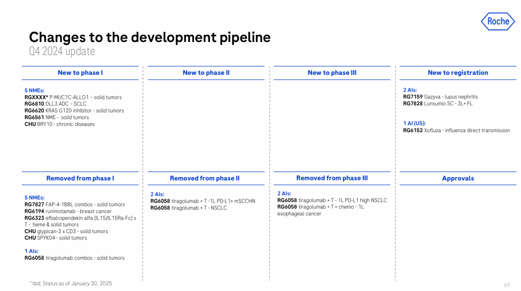Click the 'Q4 2024 update' subtitle
Viewport: 521px width, 291px height.
(62, 51)
